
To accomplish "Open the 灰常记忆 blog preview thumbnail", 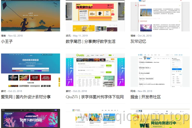I will coord(160,16).
